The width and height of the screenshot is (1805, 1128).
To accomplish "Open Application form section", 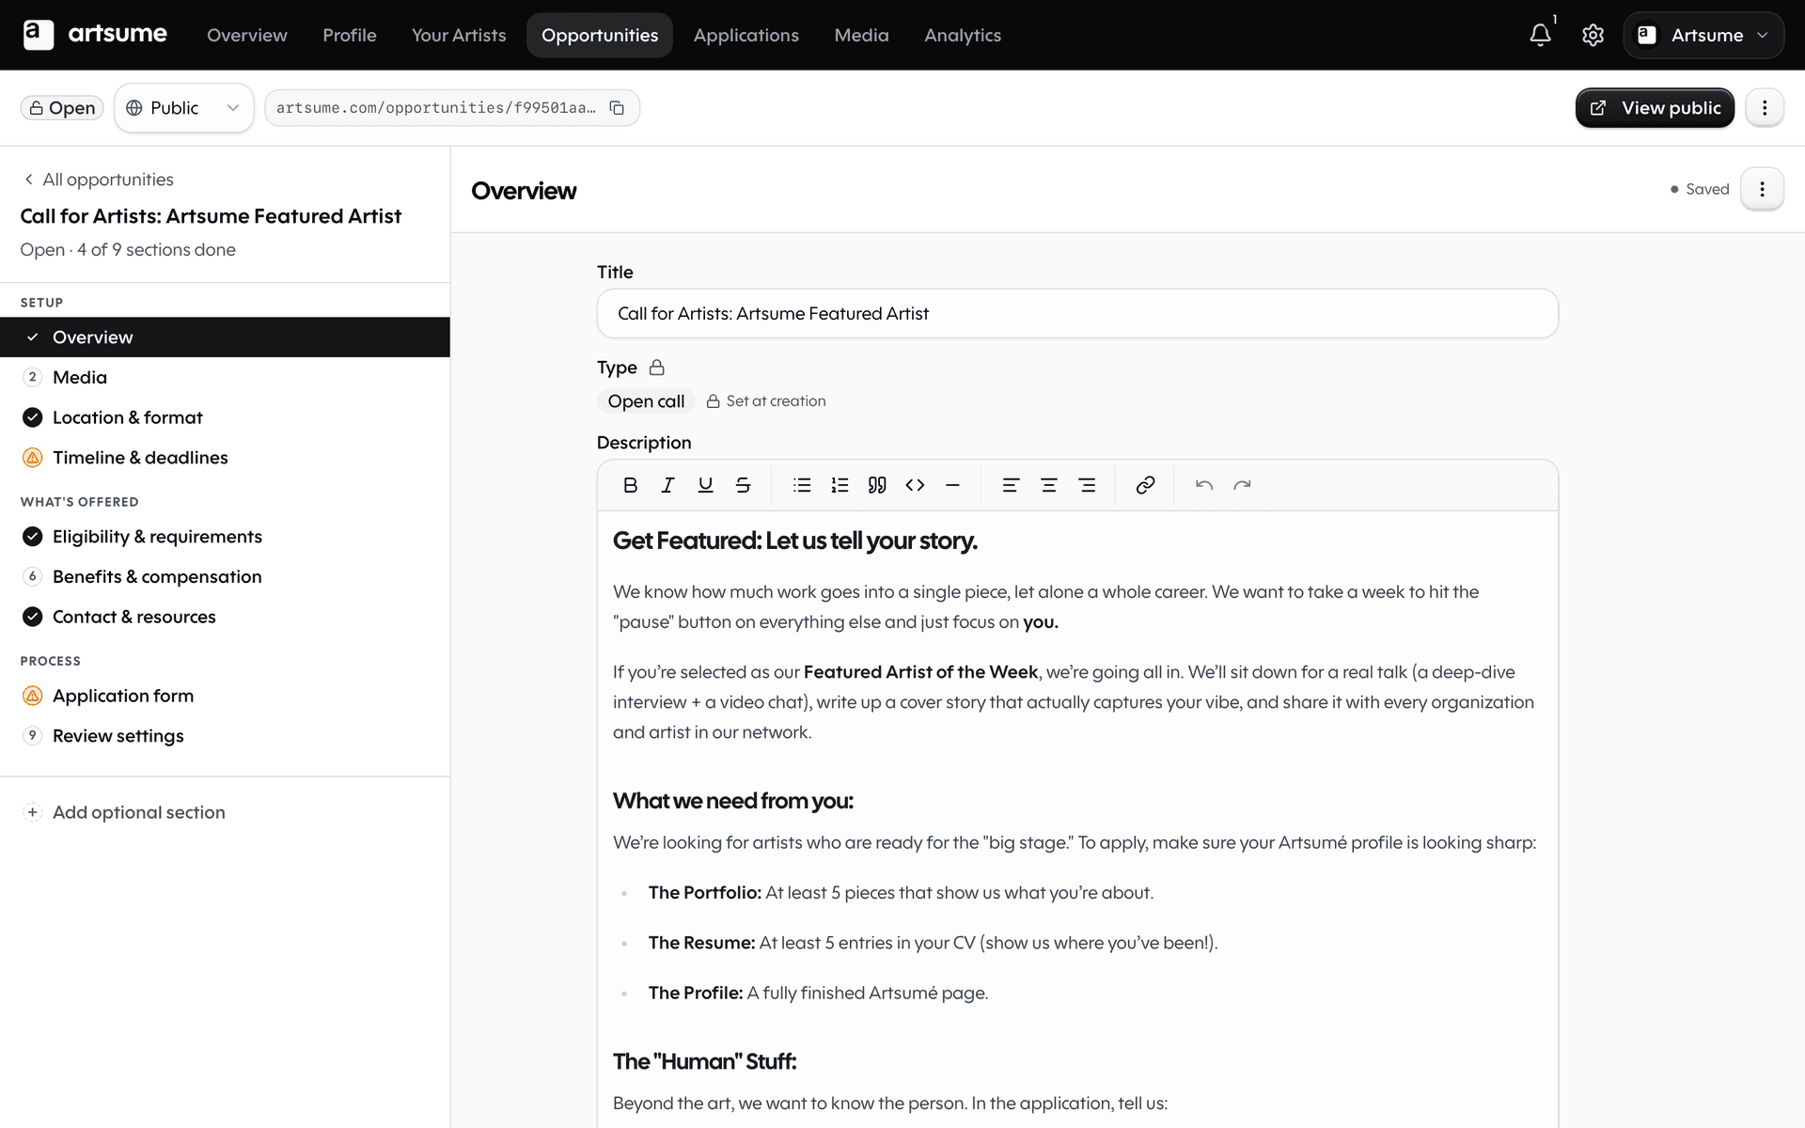I will tap(225, 696).
